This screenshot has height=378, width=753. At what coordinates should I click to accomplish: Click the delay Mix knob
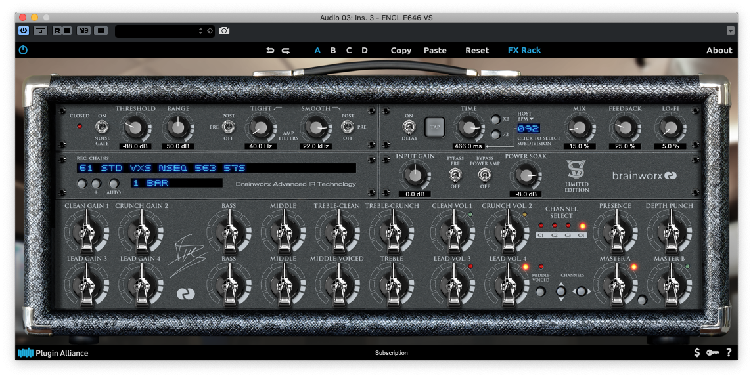579,127
